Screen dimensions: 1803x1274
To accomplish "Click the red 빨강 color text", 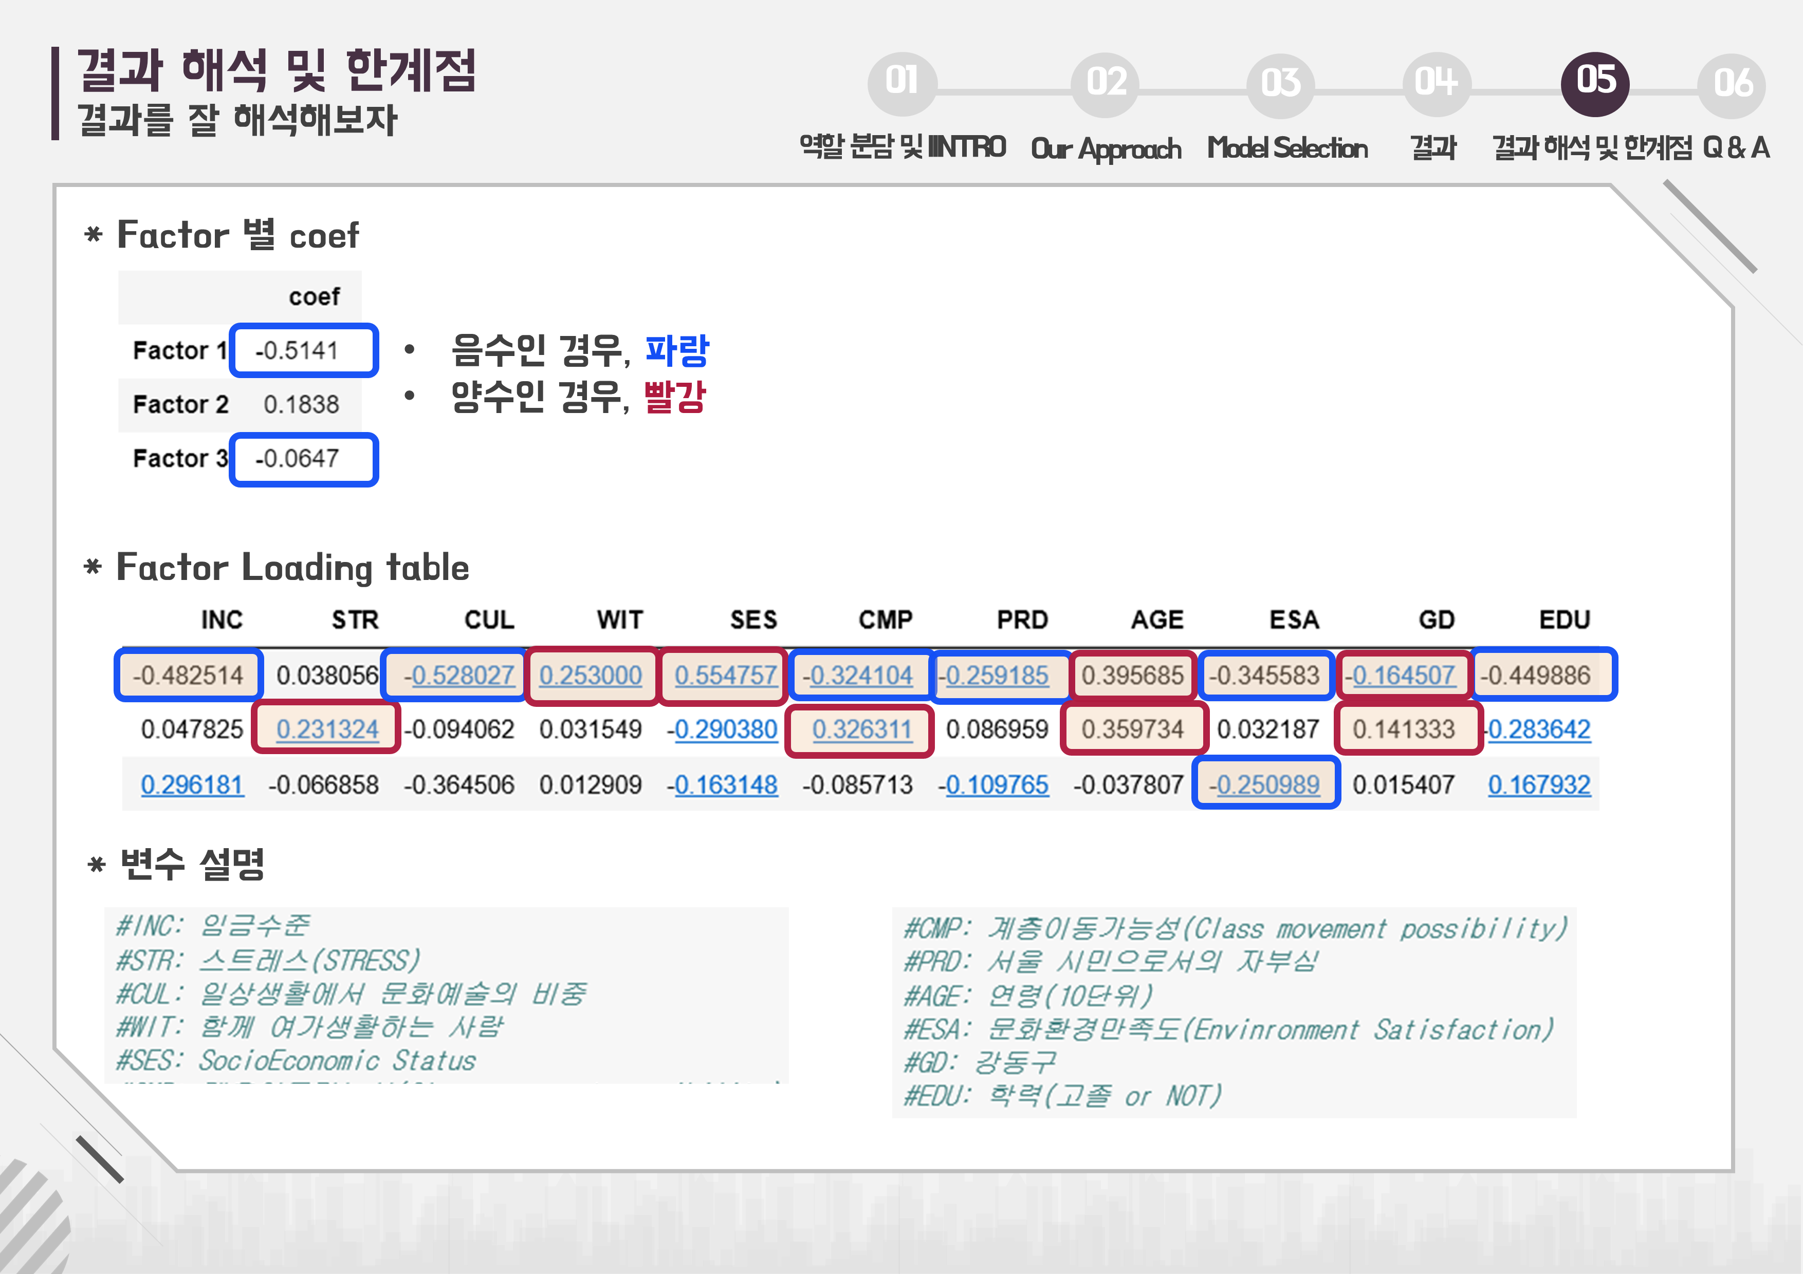I will click(675, 397).
